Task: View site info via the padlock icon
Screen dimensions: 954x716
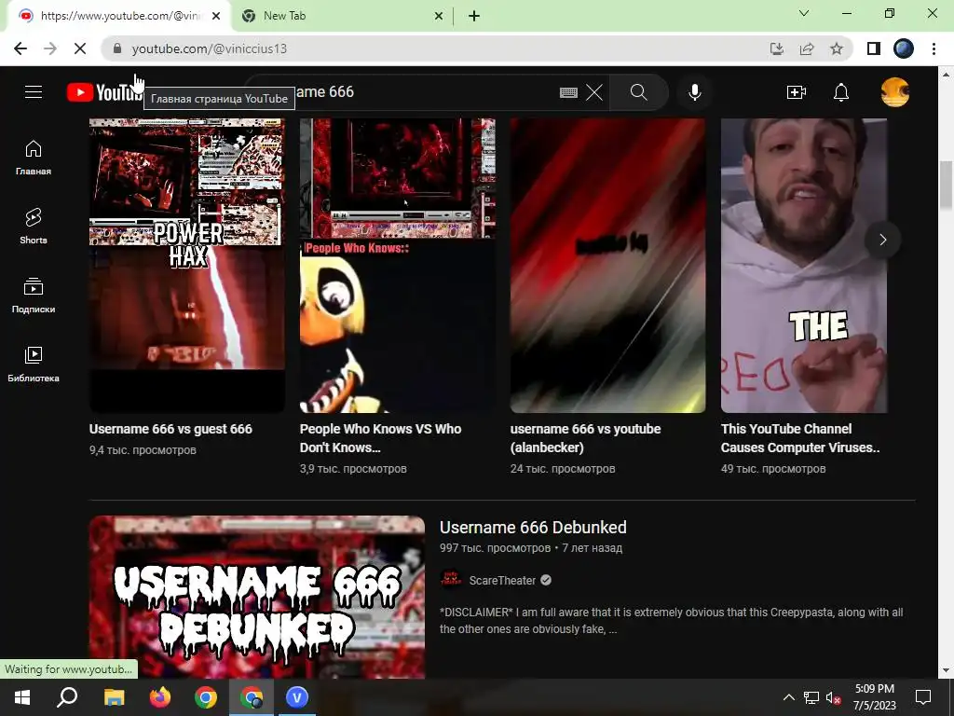Action: click(117, 48)
